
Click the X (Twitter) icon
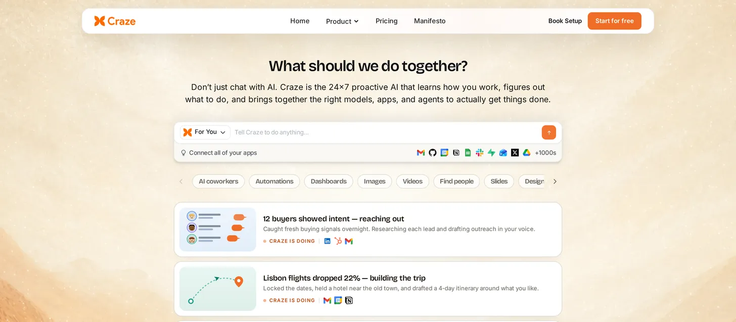tap(515, 153)
